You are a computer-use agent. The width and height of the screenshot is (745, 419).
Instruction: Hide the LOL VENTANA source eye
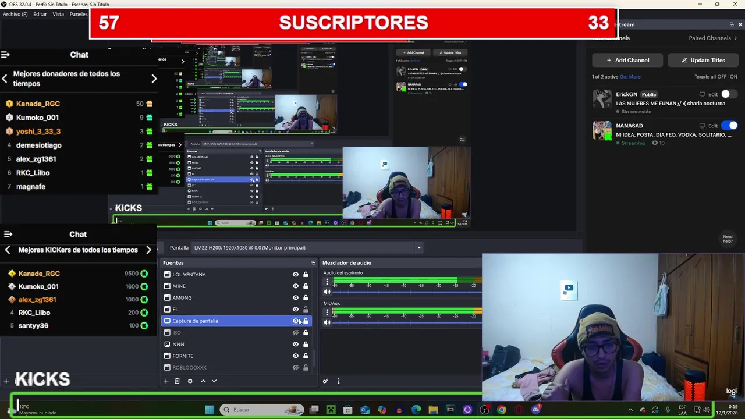coord(296,275)
